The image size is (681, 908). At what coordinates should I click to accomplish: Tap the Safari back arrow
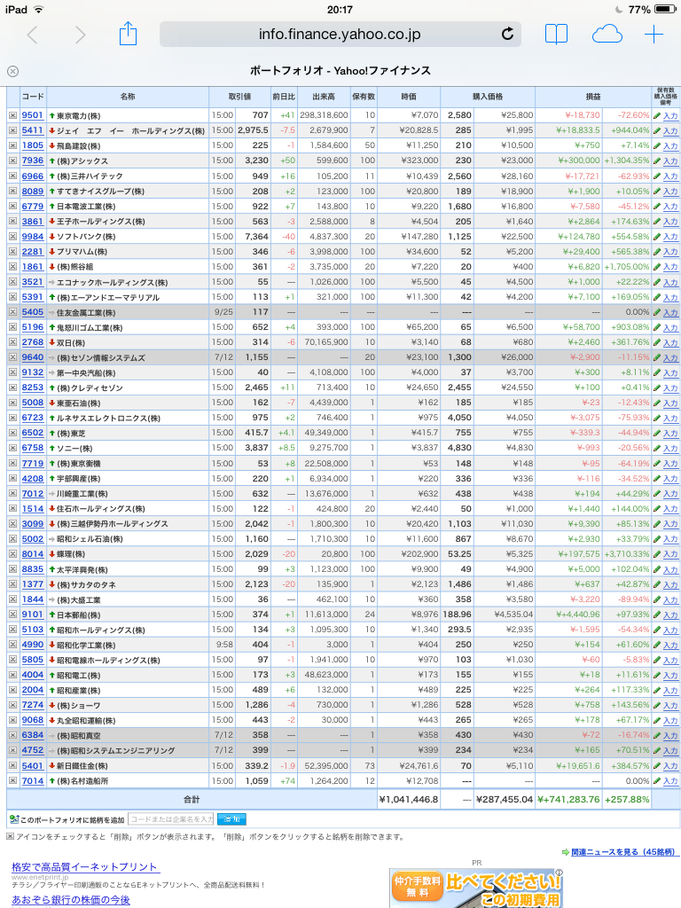tap(33, 35)
